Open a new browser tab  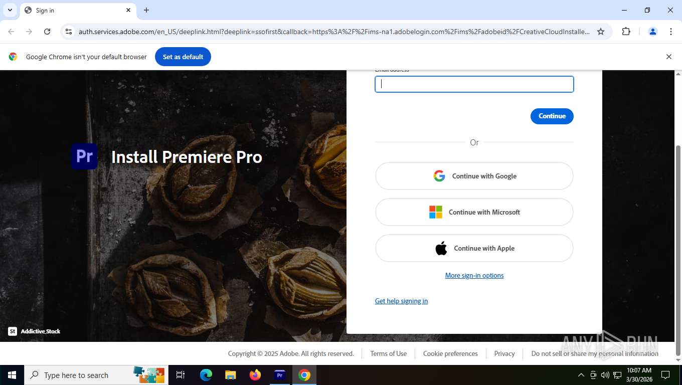[x=146, y=10]
